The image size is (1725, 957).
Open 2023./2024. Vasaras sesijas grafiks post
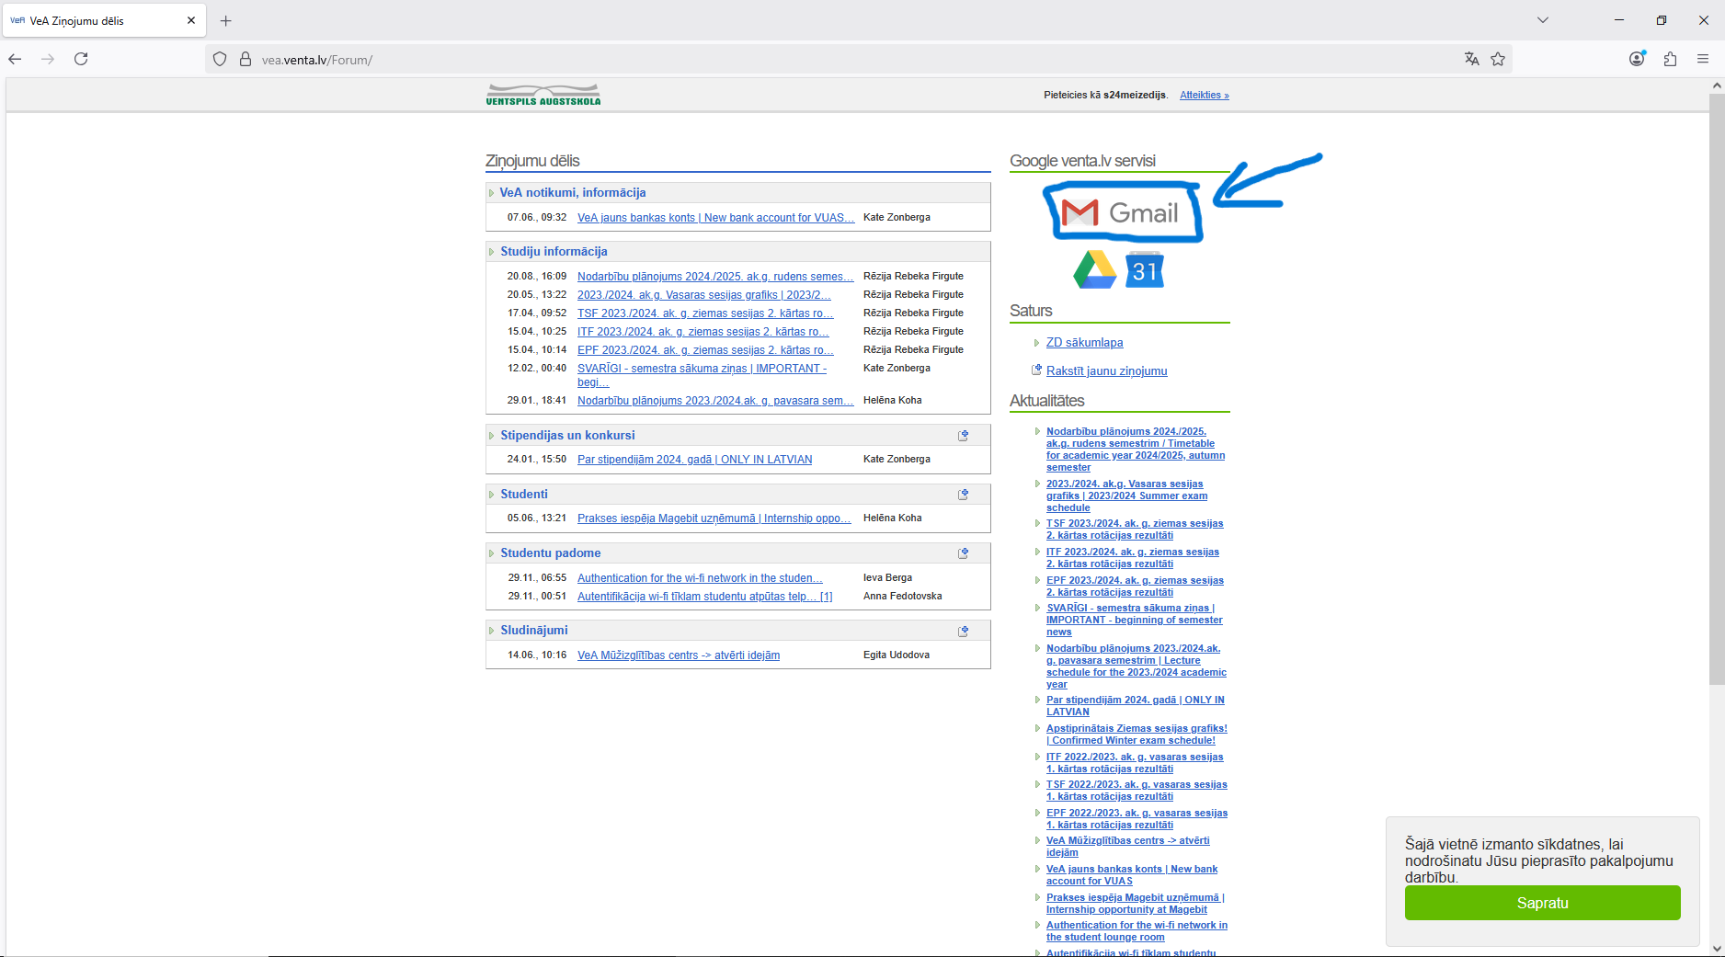point(703,295)
